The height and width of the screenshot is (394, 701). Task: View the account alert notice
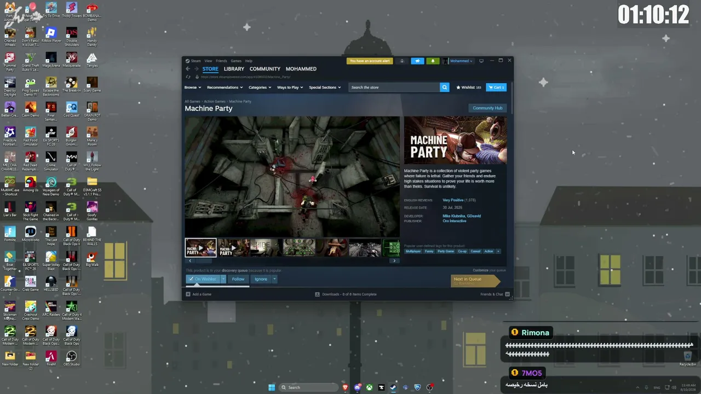click(370, 61)
